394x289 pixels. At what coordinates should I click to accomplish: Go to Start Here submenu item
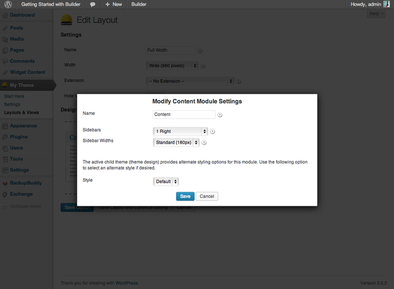(14, 96)
